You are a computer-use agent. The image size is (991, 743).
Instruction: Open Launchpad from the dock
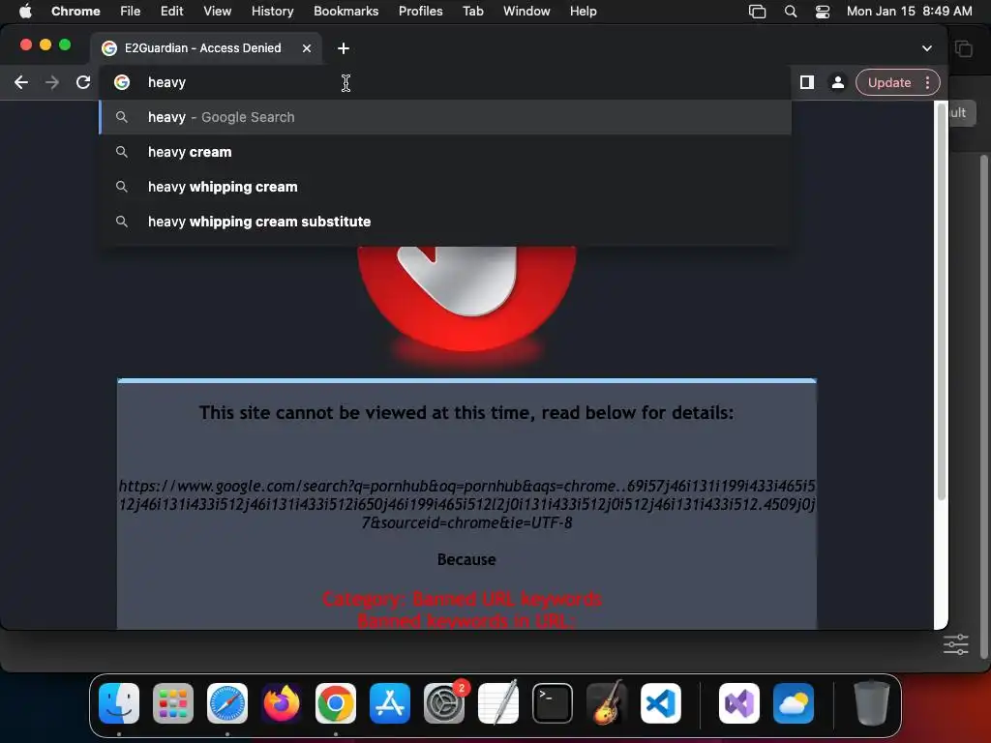pos(173,703)
